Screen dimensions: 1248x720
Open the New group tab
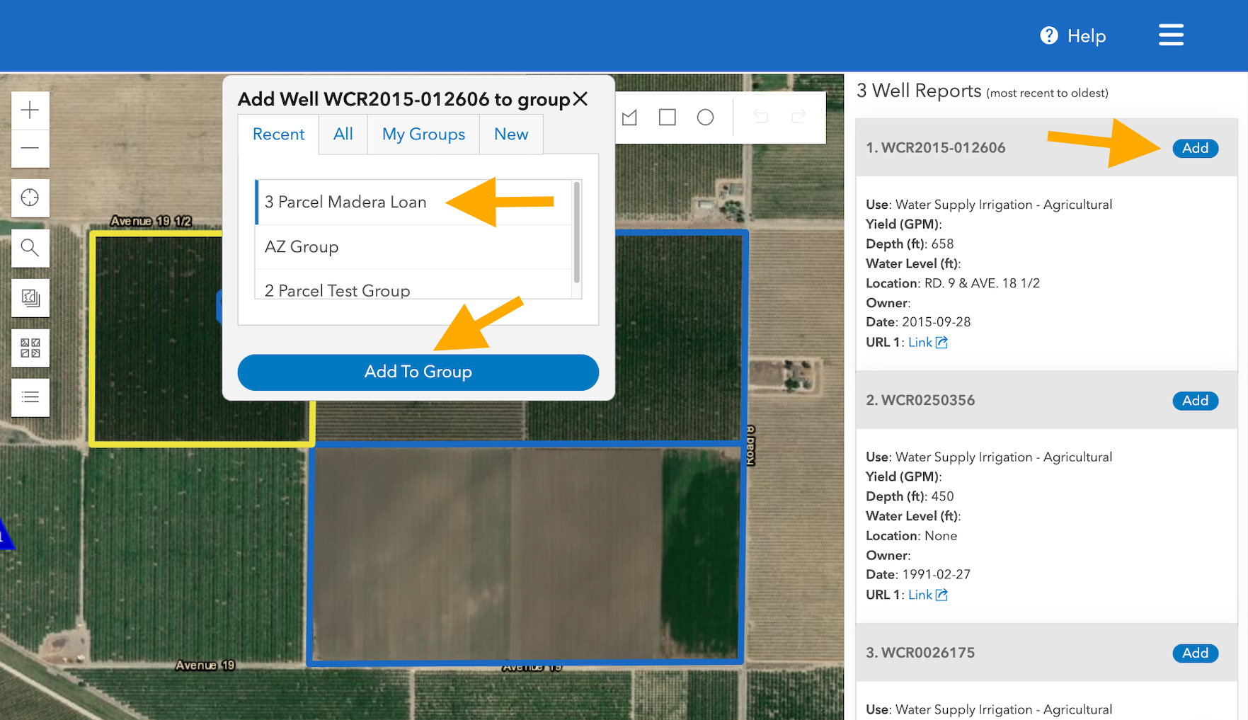[x=510, y=135]
